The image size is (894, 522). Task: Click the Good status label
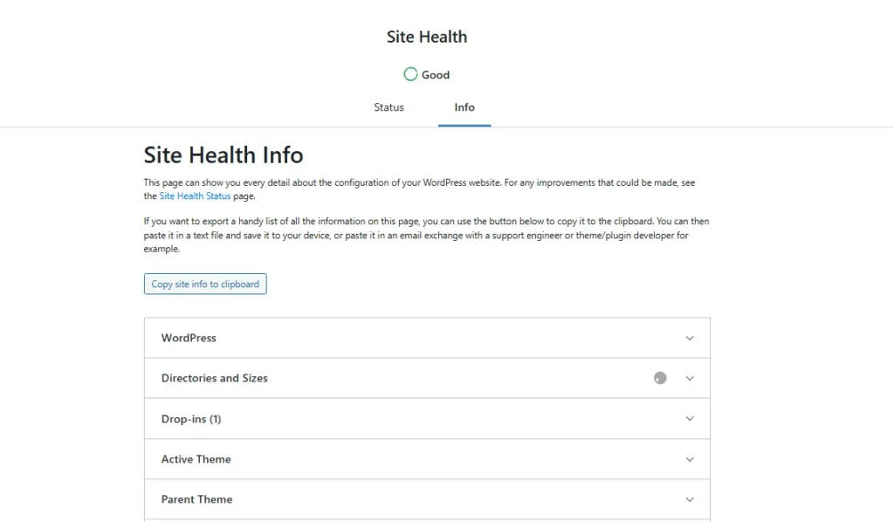(436, 75)
